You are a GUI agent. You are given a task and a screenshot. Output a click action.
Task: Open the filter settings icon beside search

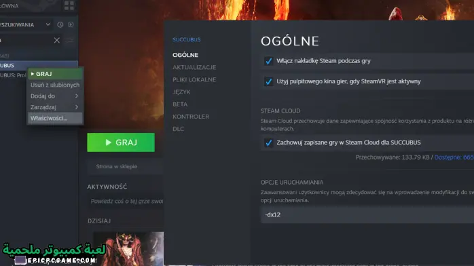click(70, 40)
